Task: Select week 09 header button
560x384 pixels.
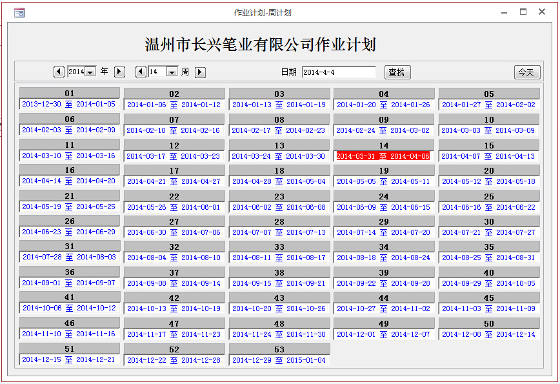Action: [x=384, y=119]
